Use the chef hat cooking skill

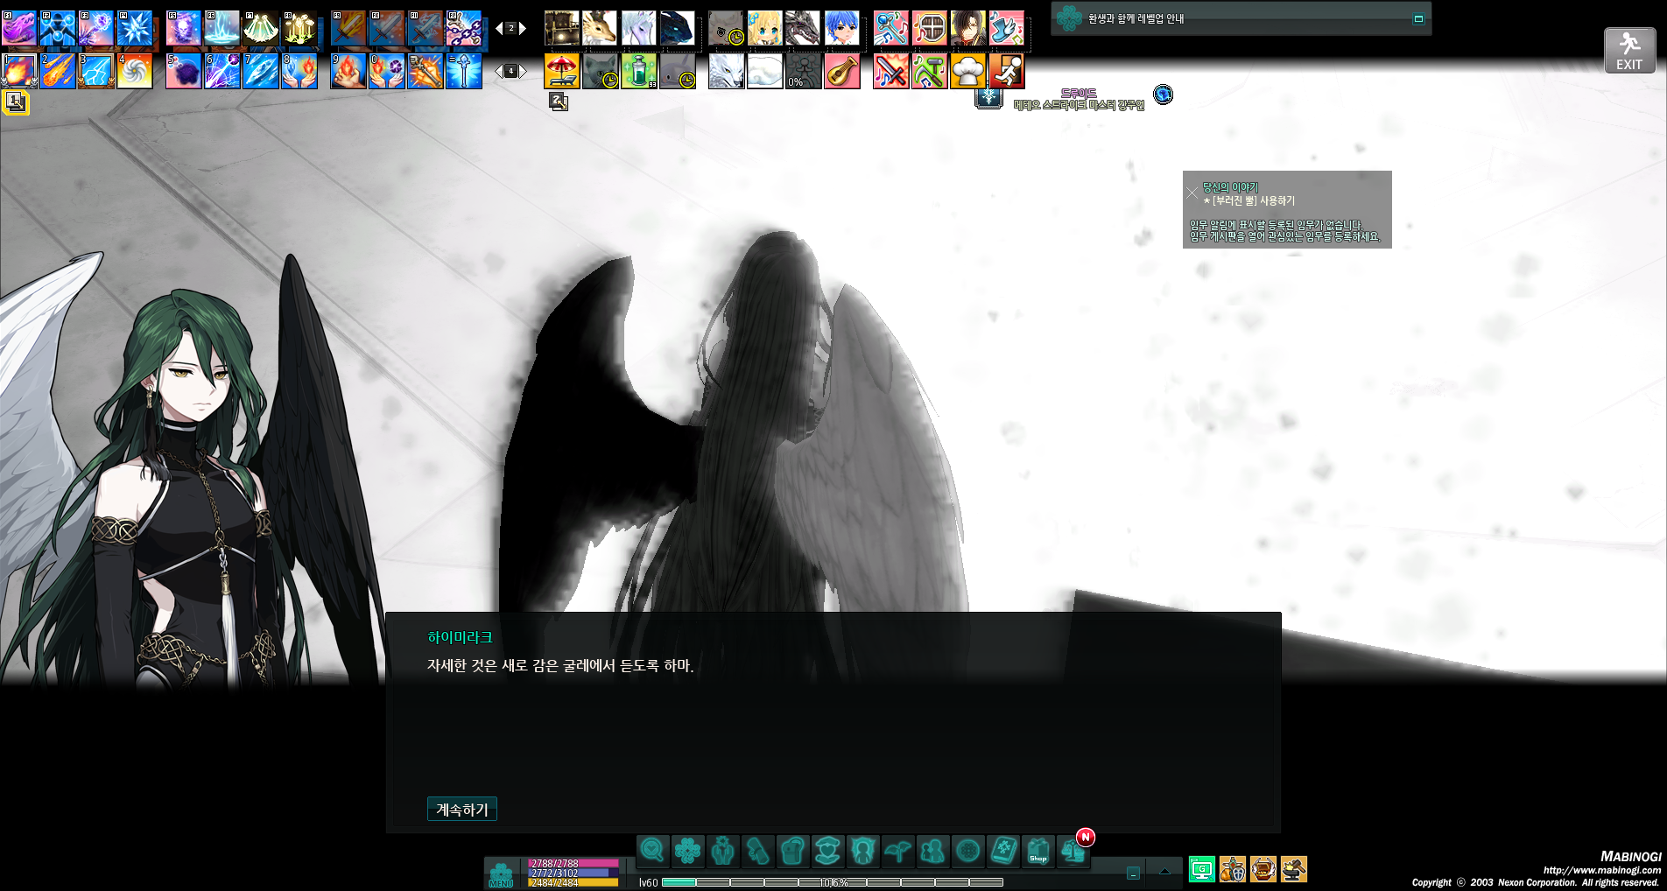(x=967, y=71)
